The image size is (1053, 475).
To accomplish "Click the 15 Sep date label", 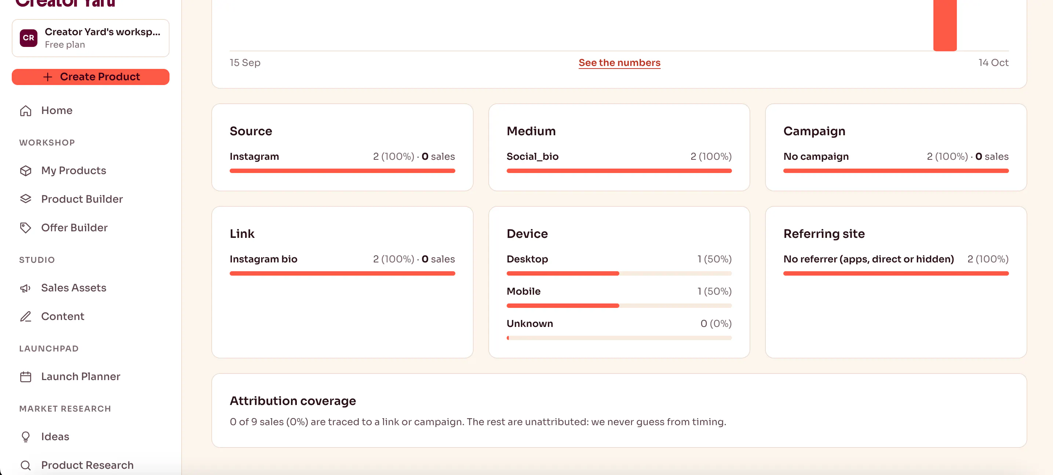I will (245, 62).
